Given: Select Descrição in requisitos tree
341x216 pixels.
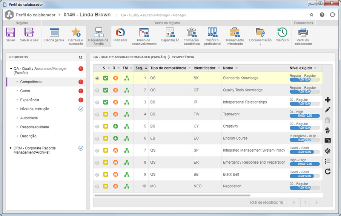Looking at the screenshot, I should [x=28, y=136].
